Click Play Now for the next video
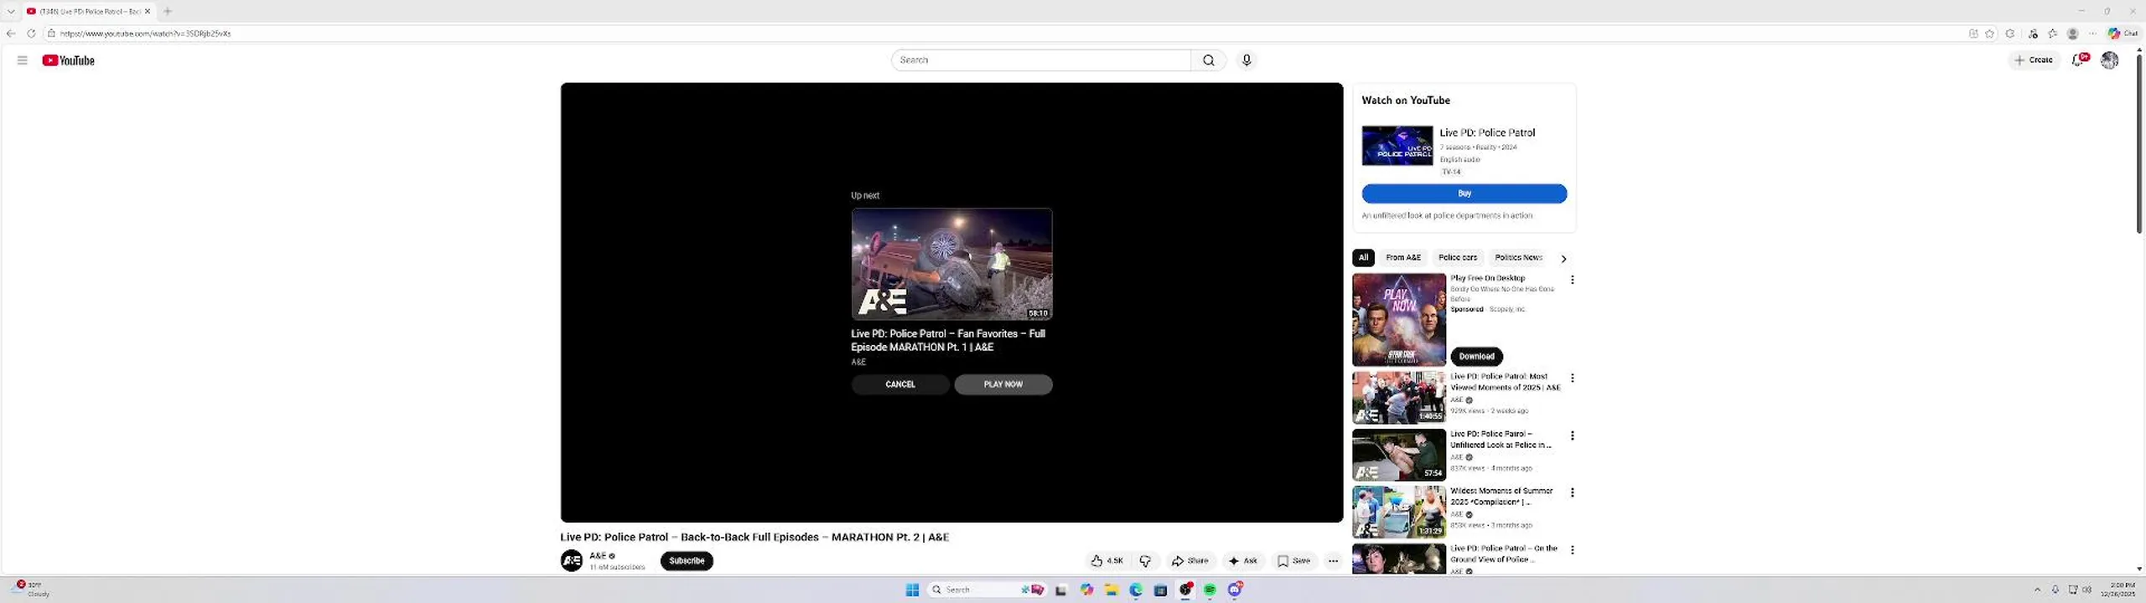This screenshot has height=603, width=2146. pyautogui.click(x=1003, y=384)
